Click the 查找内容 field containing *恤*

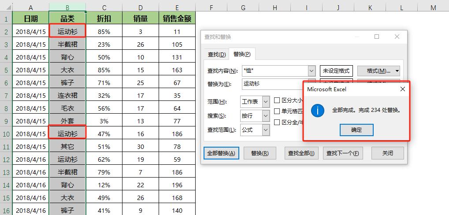pos(275,71)
